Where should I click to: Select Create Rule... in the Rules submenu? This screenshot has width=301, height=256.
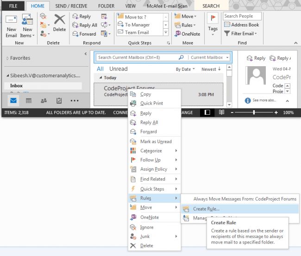[x=240, y=209]
